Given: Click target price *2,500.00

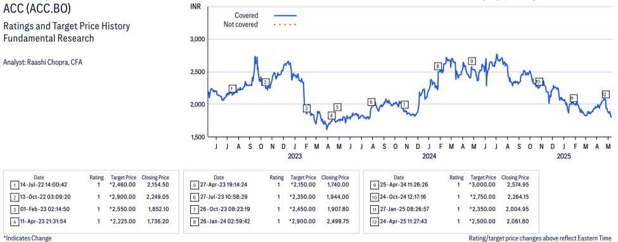Looking at the screenshot, I should pos(482,221).
